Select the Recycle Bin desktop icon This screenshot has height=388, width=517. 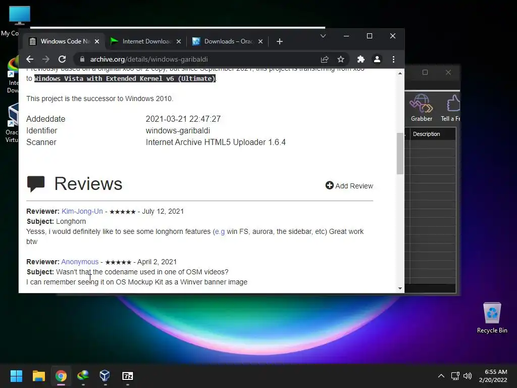click(492, 318)
